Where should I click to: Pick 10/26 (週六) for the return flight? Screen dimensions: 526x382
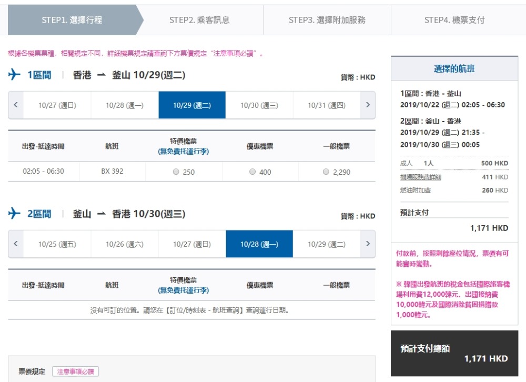[x=125, y=244]
